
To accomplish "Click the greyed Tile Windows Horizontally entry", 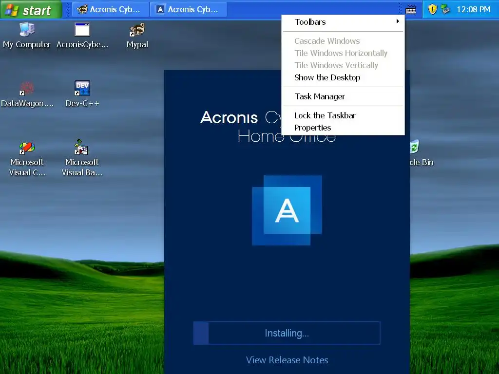I will 343,53.
